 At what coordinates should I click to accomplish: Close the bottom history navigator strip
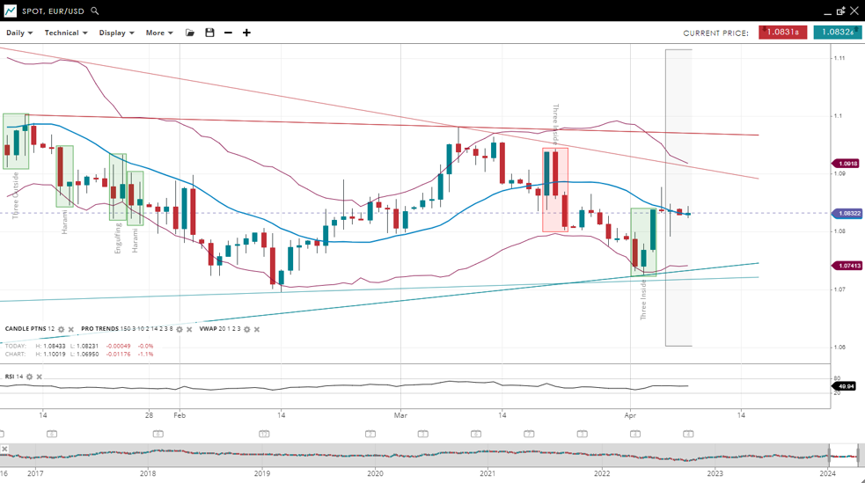[4, 449]
